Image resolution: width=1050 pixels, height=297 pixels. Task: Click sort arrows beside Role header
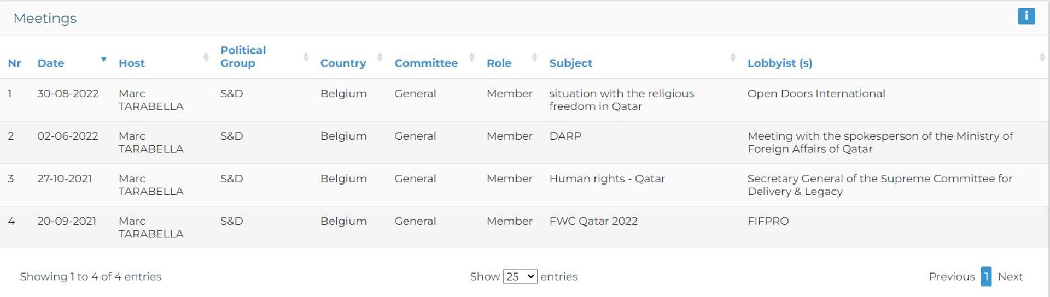coord(535,57)
